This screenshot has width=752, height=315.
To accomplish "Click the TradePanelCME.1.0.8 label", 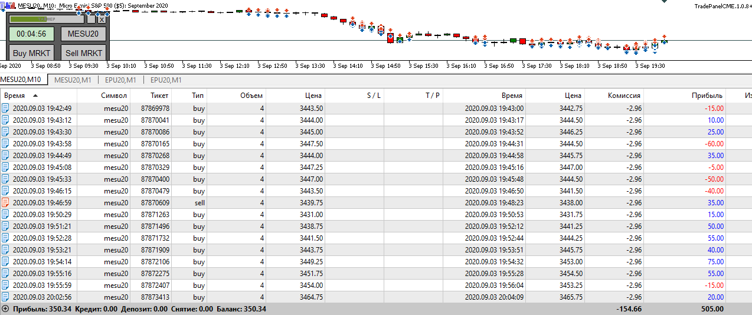I will (x=722, y=5).
